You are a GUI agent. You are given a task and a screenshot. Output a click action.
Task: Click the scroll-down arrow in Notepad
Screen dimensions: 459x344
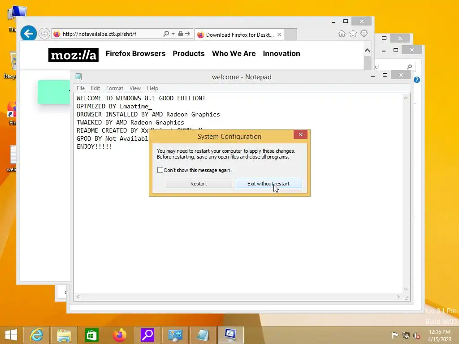coord(406,289)
